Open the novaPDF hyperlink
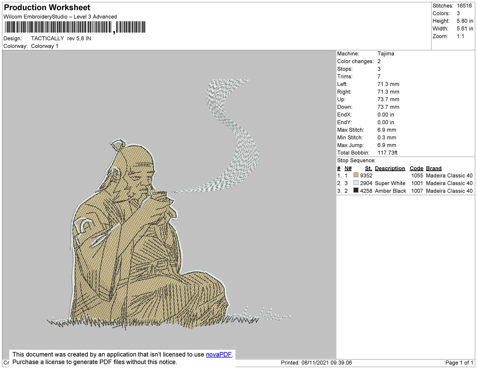 click(x=219, y=354)
